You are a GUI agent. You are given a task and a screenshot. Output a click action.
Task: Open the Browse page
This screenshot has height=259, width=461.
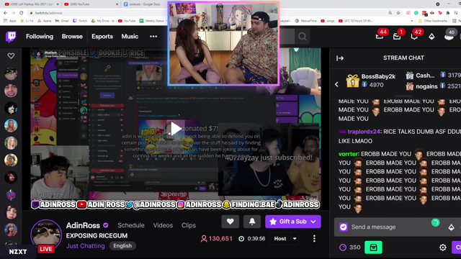point(72,37)
